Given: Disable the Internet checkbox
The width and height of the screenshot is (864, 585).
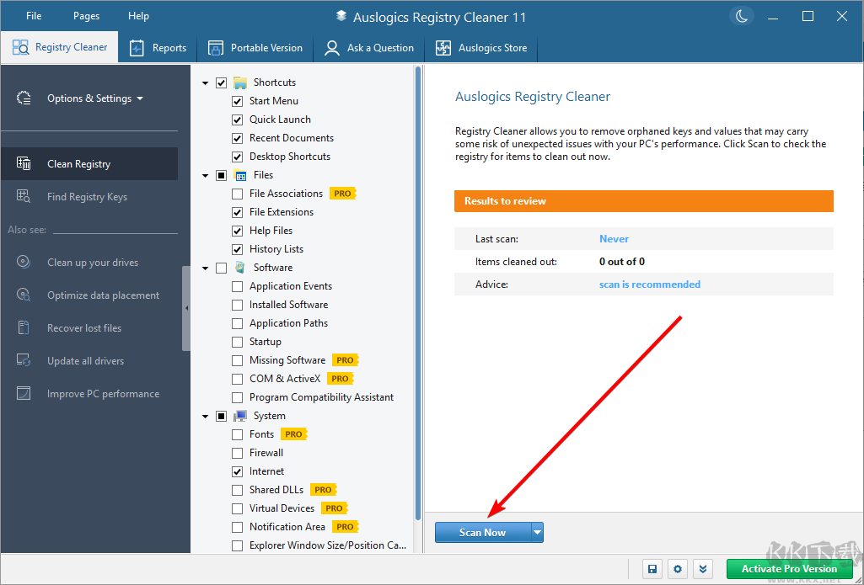Looking at the screenshot, I should (237, 471).
